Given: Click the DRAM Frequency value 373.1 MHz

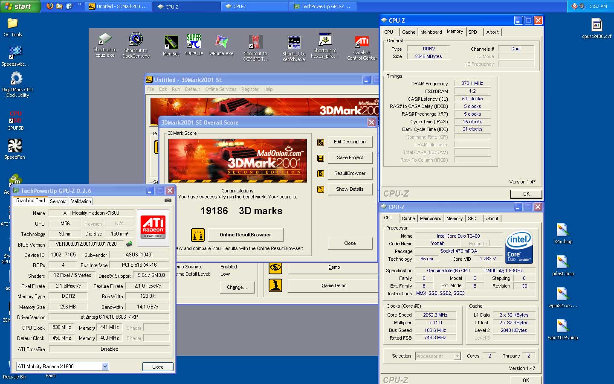Looking at the screenshot, I should [x=472, y=84].
